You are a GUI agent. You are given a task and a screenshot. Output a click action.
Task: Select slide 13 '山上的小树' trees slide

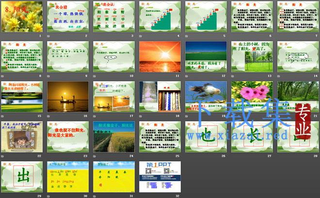click(x=252, y=57)
